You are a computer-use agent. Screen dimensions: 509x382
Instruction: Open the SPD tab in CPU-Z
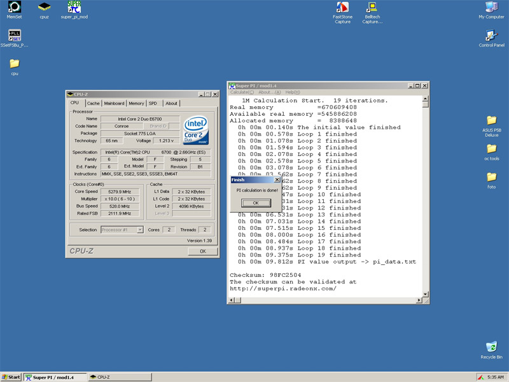tap(153, 103)
